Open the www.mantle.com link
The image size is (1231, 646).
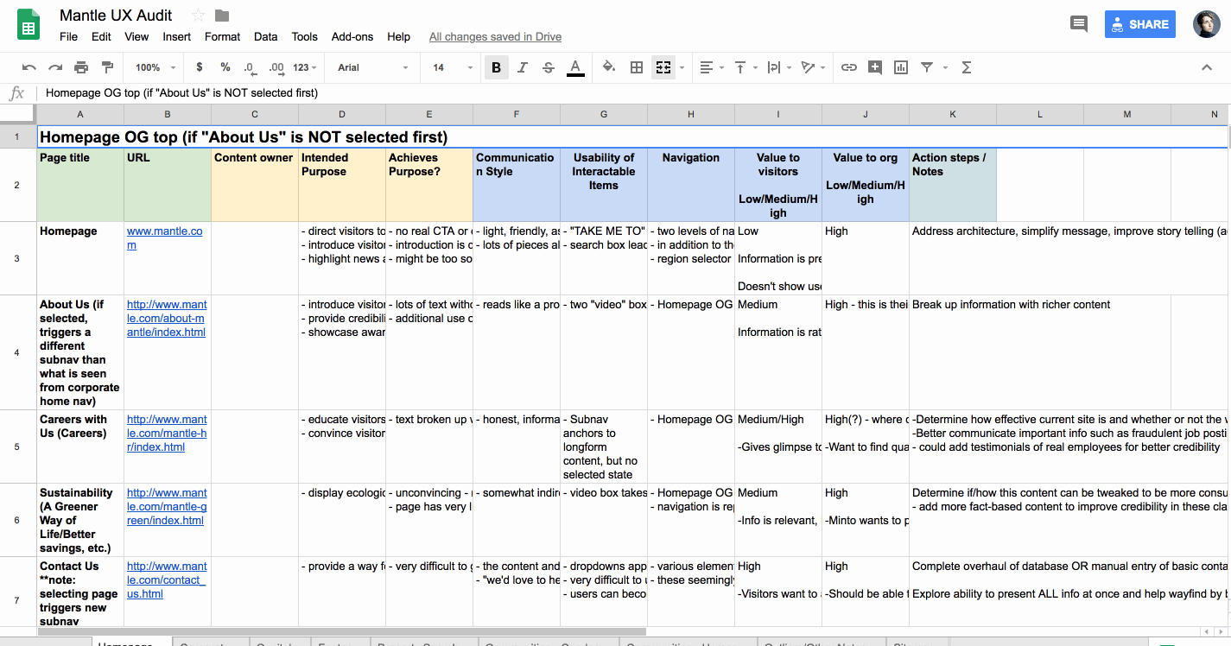coord(164,237)
